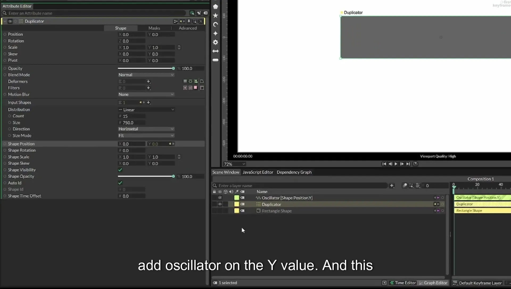Adjust the Opacity slider
Image resolution: width=511 pixels, height=289 pixels.
[146, 69]
